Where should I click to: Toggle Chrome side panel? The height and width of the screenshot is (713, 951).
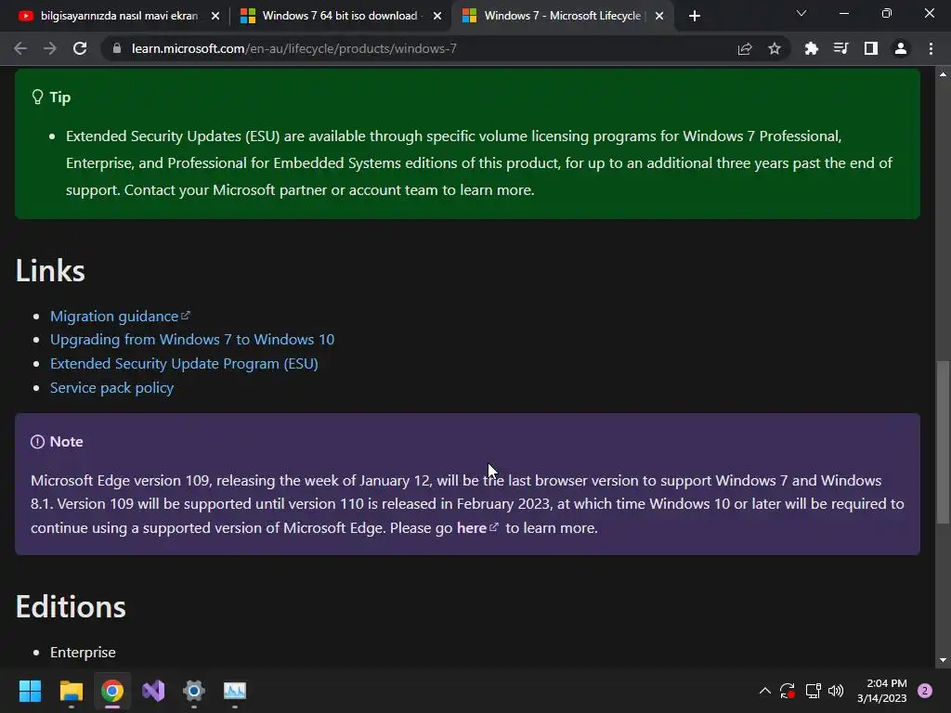pyautogui.click(x=871, y=48)
